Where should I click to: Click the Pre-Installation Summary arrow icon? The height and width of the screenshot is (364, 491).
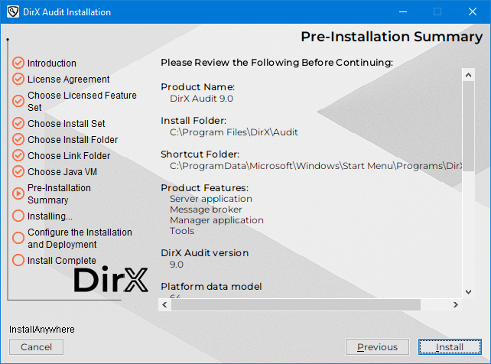pos(18,194)
